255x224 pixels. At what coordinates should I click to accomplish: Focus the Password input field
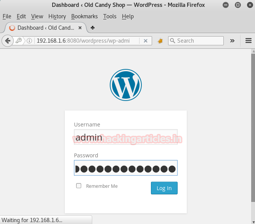pos(126,168)
